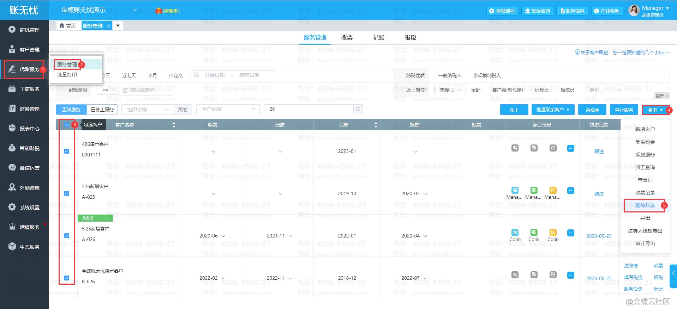Click the 跟进 link for 426演示客户
677x309 pixels.
(599, 152)
